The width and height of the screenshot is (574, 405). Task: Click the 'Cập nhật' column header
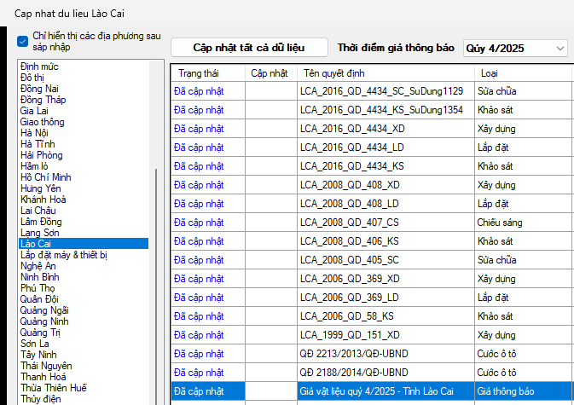point(269,73)
